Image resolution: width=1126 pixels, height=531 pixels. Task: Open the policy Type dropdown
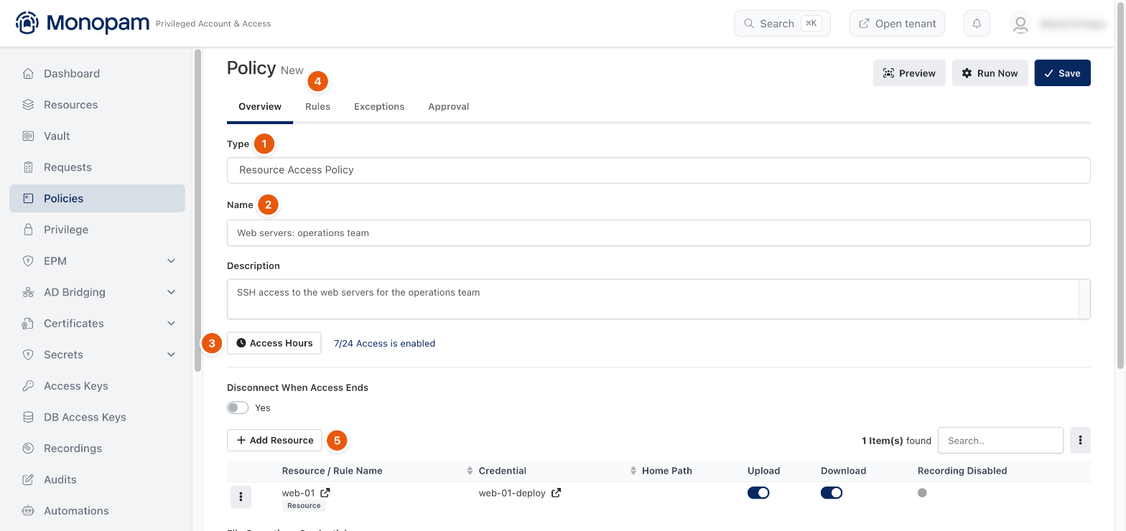pyautogui.click(x=659, y=170)
